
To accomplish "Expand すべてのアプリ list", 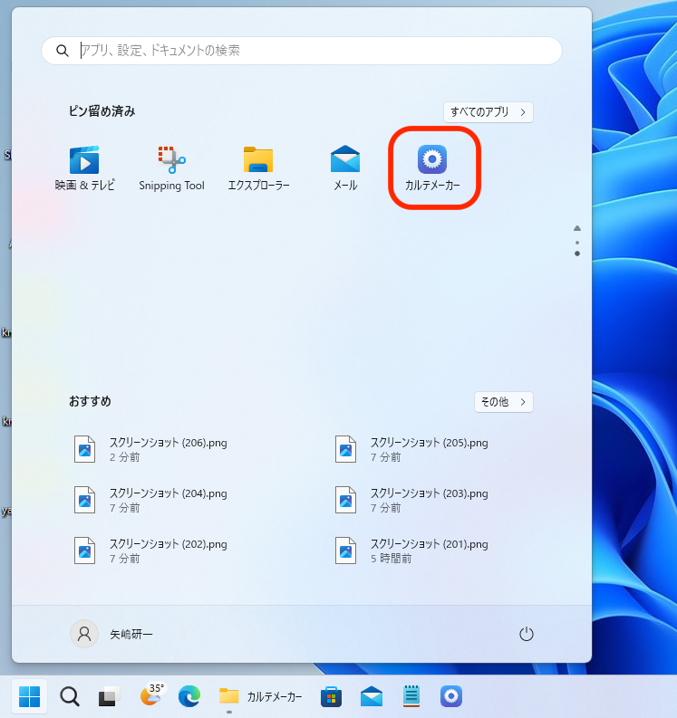I will (488, 112).
